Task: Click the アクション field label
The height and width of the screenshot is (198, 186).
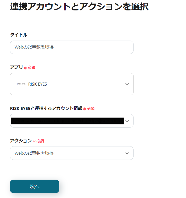Action: point(21,141)
